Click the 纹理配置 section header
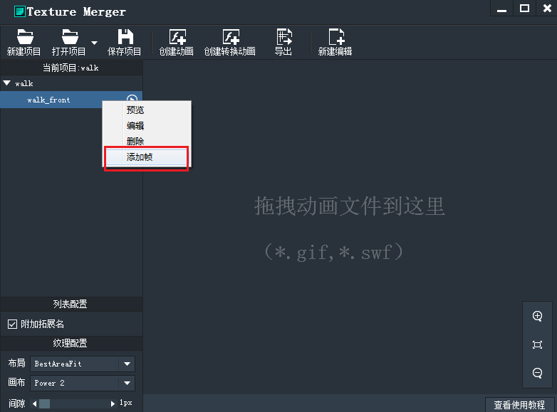This screenshot has height=412, width=557. [71, 343]
